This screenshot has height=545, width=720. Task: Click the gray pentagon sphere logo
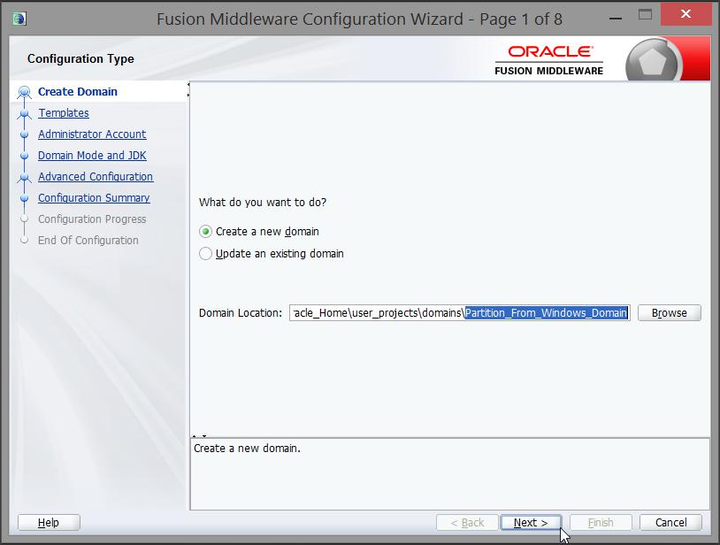pos(654,61)
